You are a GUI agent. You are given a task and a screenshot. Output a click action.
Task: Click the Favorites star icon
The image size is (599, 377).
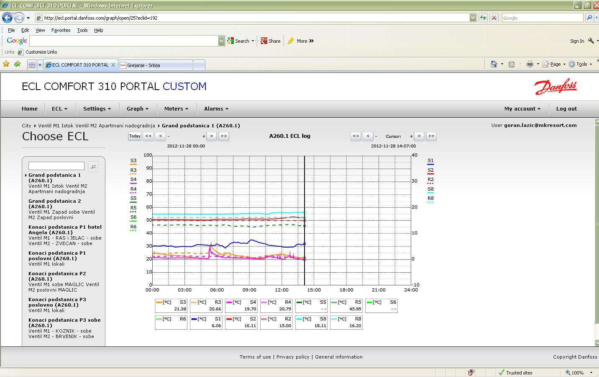click(6, 64)
